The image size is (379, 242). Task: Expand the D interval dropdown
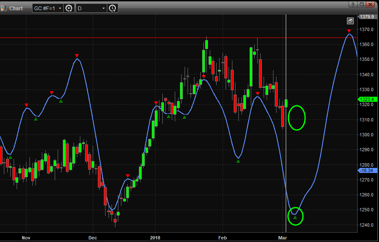(x=103, y=8)
